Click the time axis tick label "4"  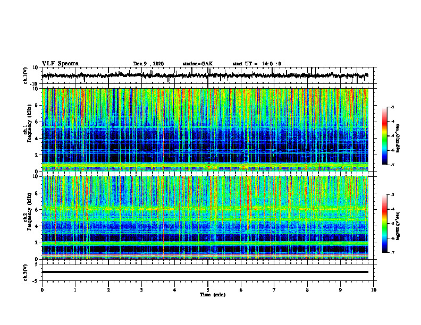pyautogui.click(x=175, y=290)
